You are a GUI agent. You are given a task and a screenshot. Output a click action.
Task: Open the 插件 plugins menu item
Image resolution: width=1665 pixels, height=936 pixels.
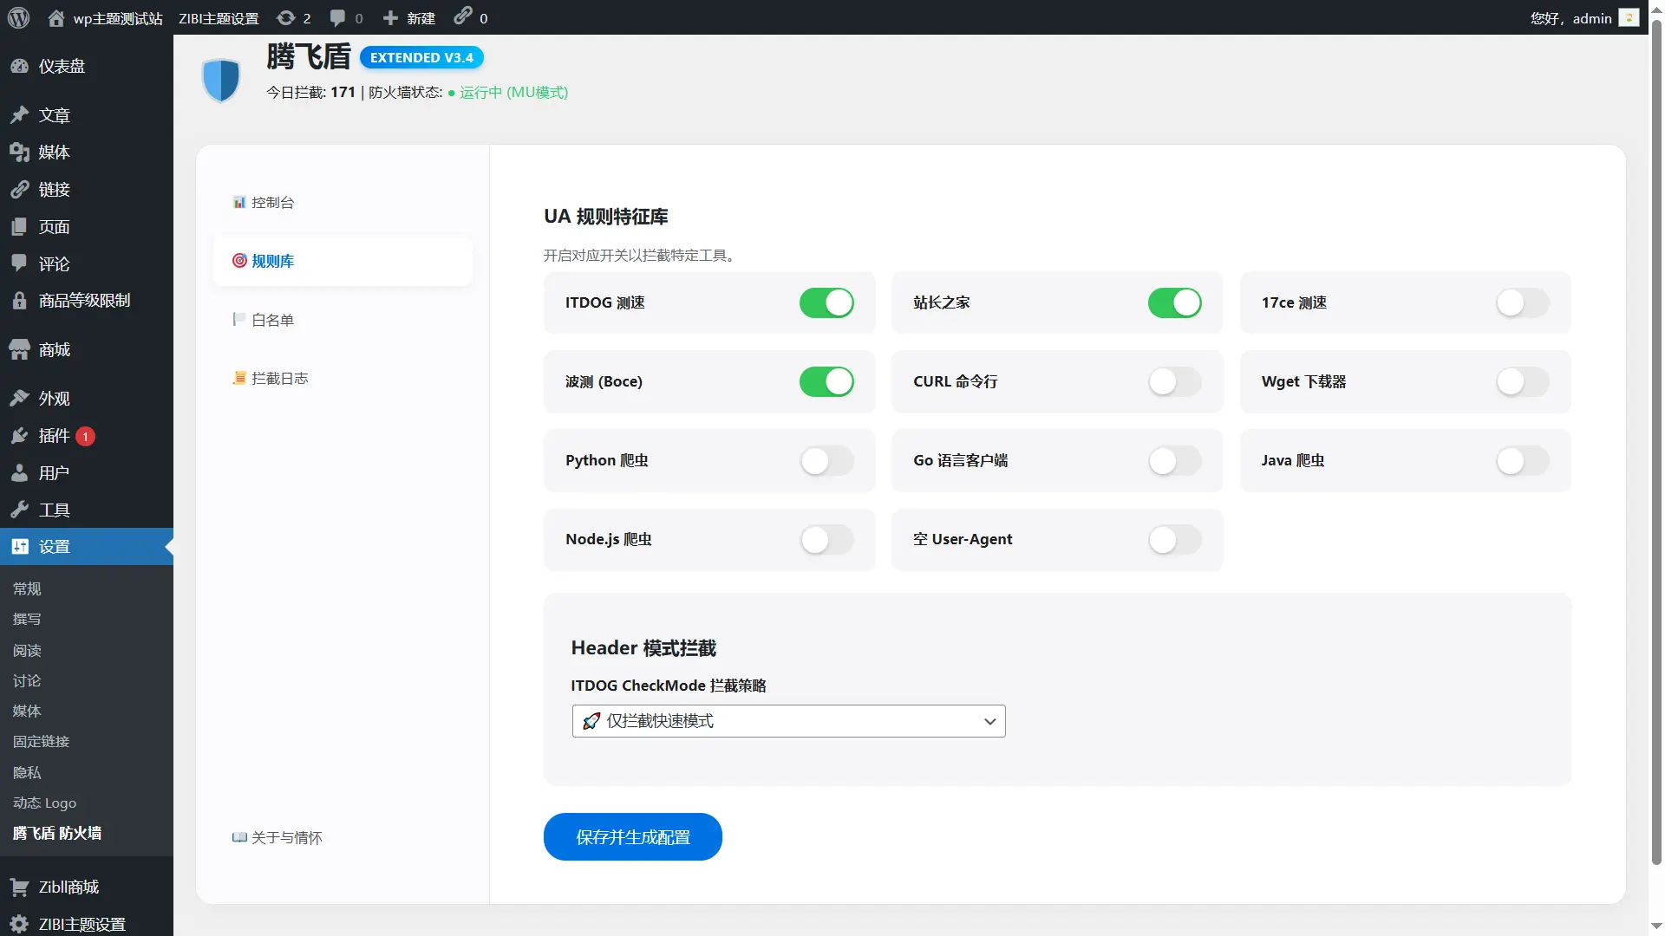click(54, 436)
